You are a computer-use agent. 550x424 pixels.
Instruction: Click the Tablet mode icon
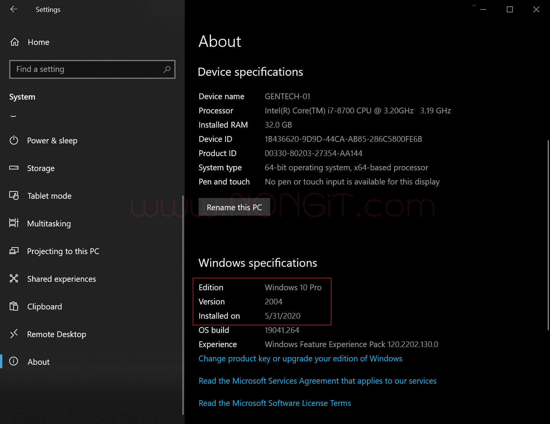[14, 196]
